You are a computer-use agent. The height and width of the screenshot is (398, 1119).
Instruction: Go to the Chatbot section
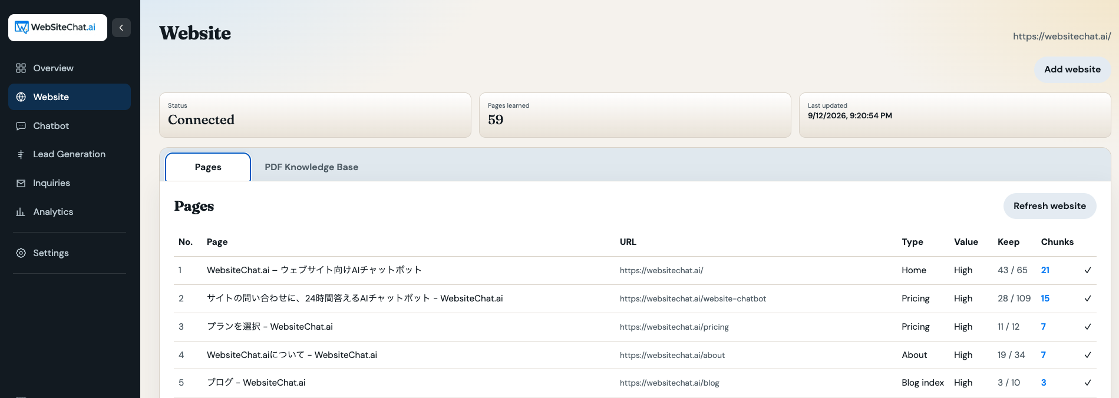(70, 126)
